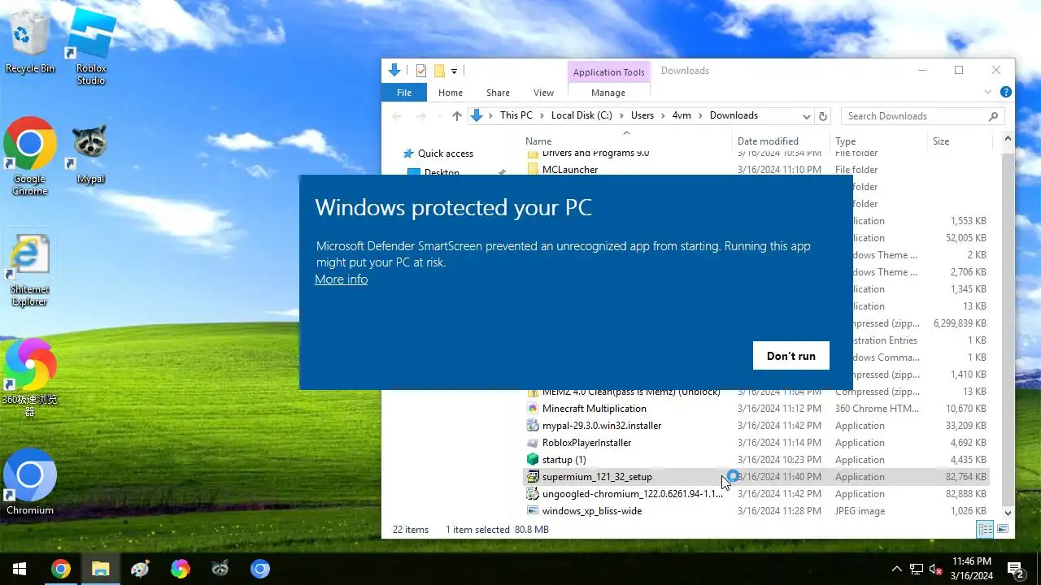Screen dimensions: 1041x585
Task: Open Google Chrome from the taskbar
Action: pos(60,569)
